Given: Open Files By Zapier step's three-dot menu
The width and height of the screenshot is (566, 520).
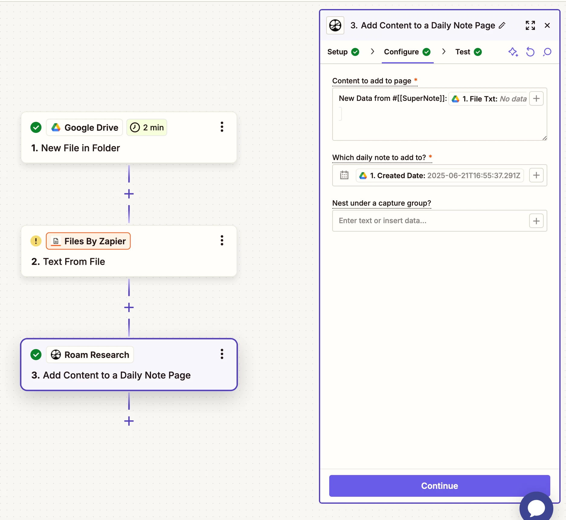Looking at the screenshot, I should (x=222, y=241).
